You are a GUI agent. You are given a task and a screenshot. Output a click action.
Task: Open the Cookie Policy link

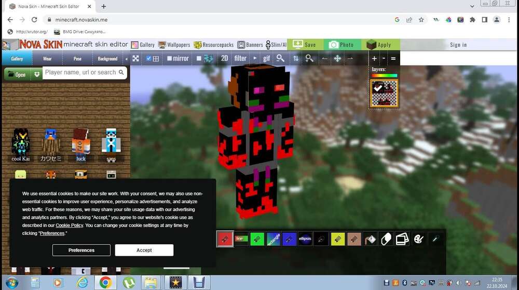coord(69,226)
